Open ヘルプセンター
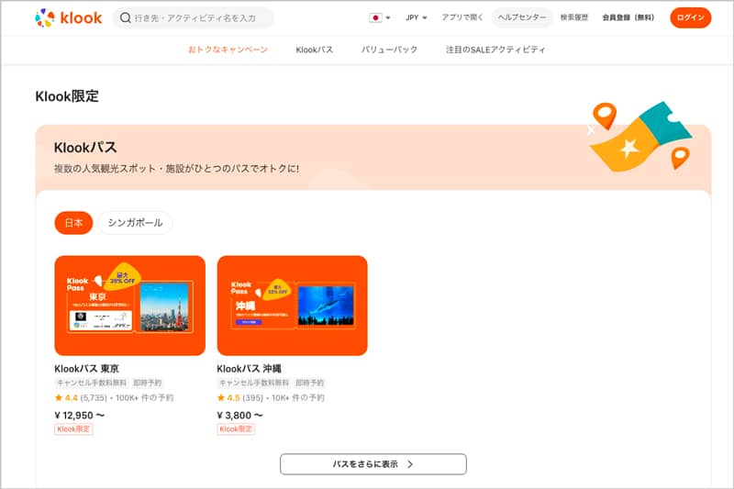Viewport: 734px width, 489px height. 522,17
